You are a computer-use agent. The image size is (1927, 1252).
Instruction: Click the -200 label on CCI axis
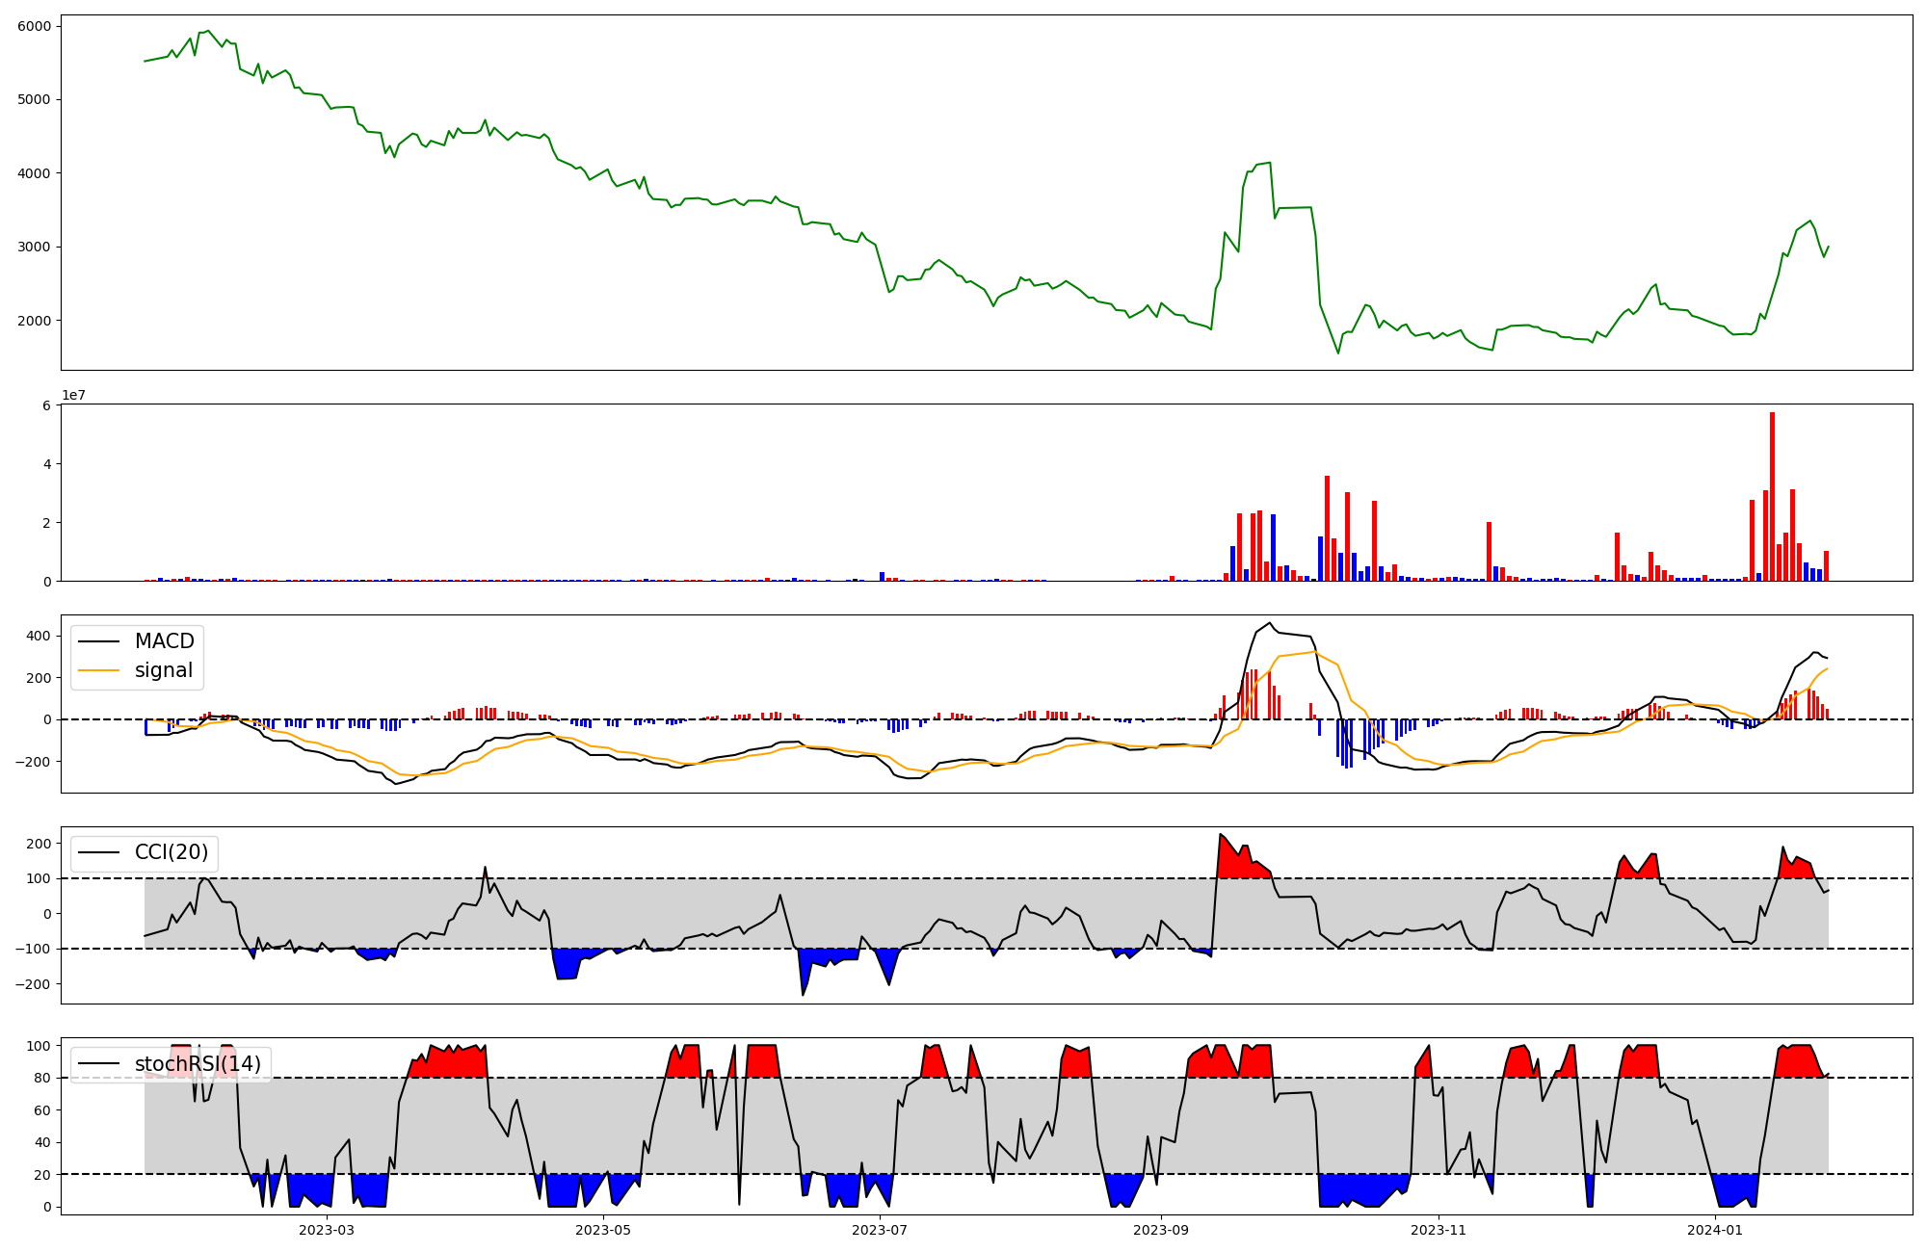(35, 984)
